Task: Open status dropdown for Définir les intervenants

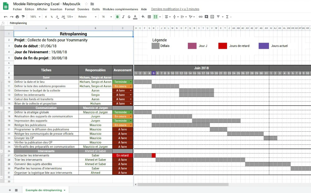Action: tap(131, 95)
